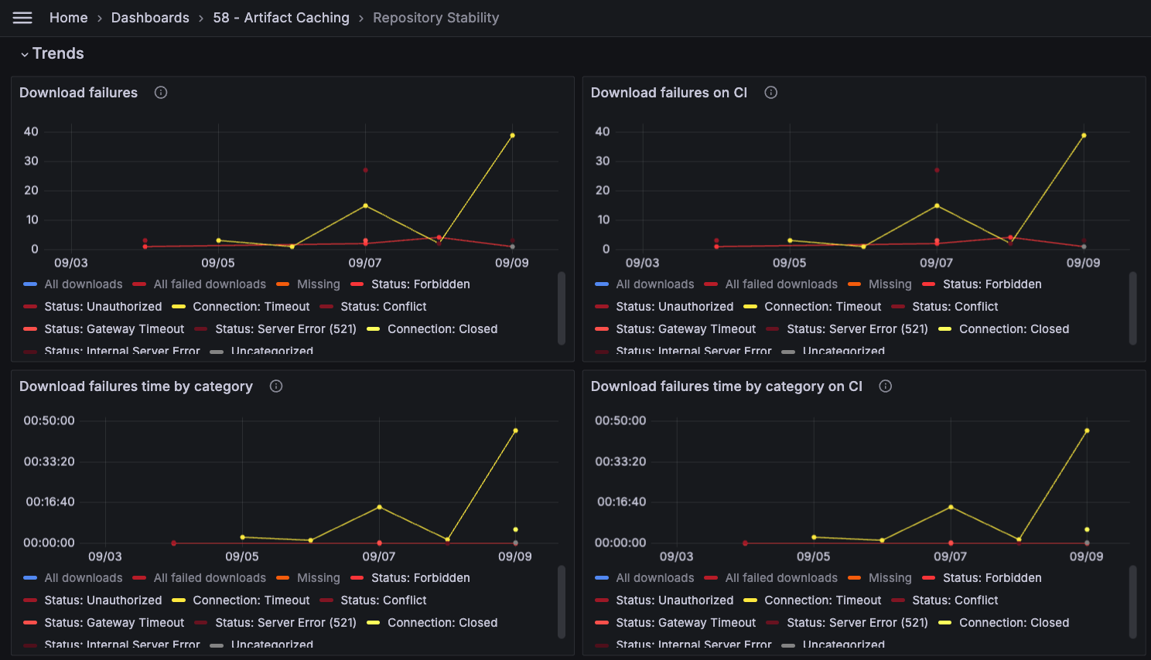The image size is (1151, 660).
Task: Open Dashboards breadcrumb link
Action: [x=150, y=18]
